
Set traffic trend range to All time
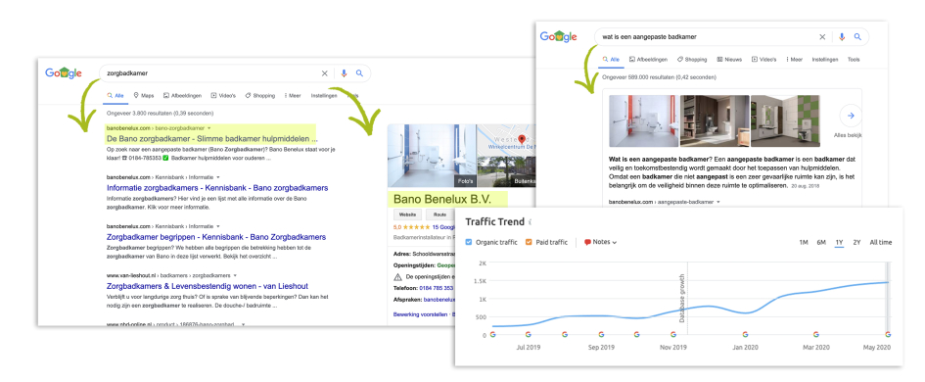(881, 242)
